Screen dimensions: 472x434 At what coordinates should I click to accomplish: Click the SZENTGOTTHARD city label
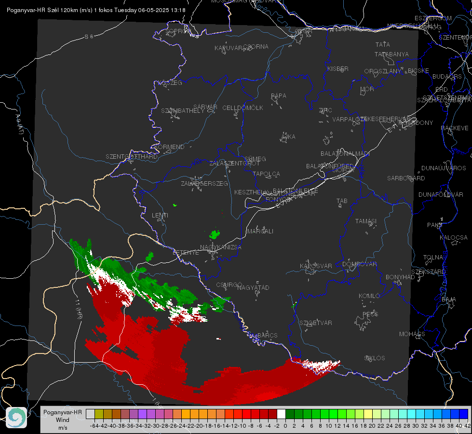(x=132, y=157)
